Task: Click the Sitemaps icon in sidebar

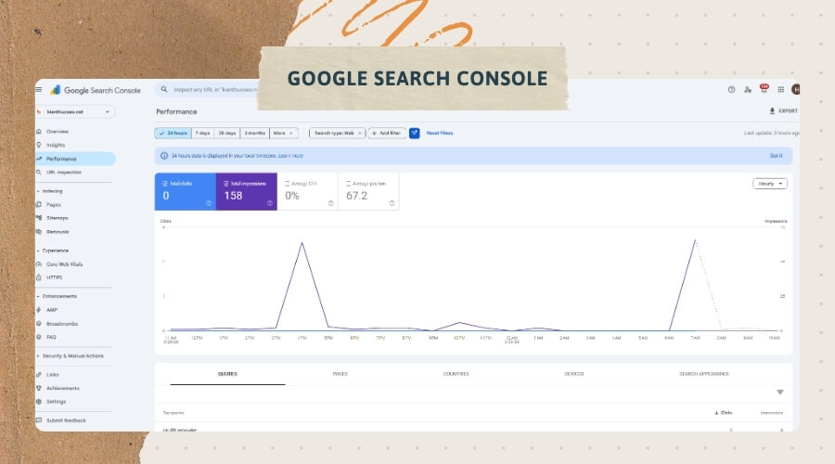Action: 39,218
